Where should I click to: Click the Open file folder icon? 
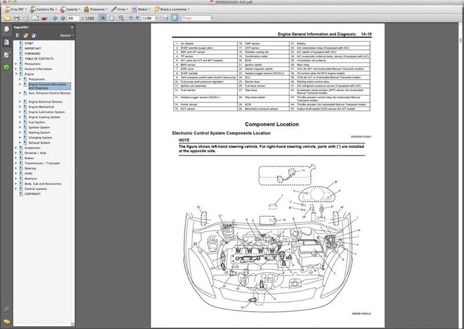coord(7,19)
